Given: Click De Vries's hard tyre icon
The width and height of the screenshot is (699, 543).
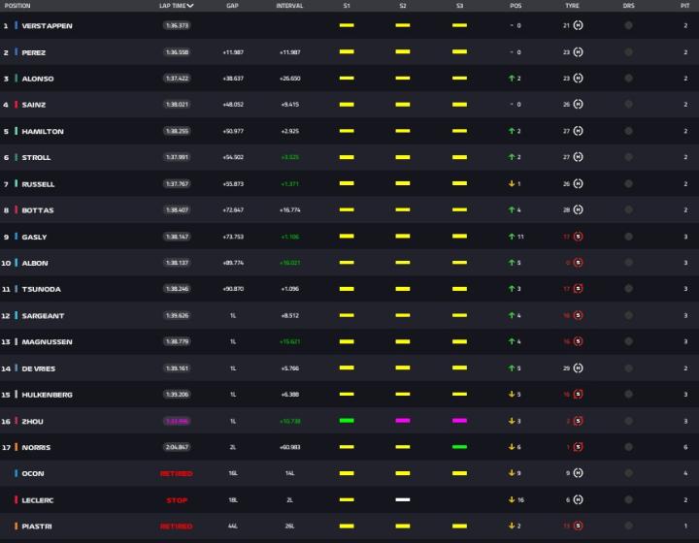Looking at the screenshot, I should tap(579, 368).
